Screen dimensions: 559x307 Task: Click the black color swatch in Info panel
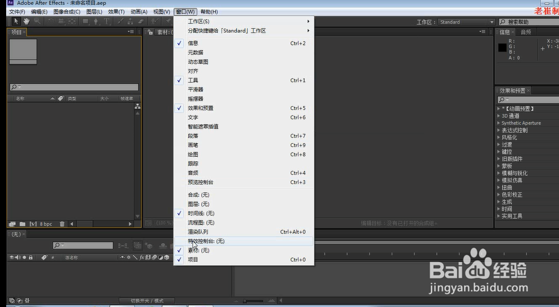[x=502, y=47]
